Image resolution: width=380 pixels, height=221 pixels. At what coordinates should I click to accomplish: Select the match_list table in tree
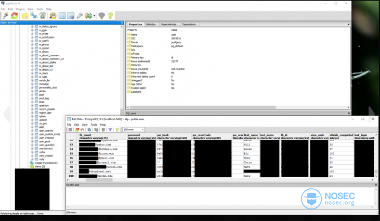45,80
